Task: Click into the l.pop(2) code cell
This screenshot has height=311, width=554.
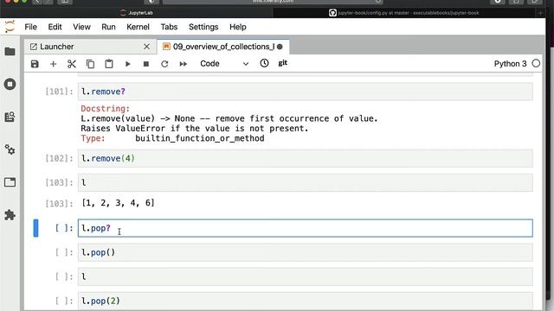Action: click(306, 301)
